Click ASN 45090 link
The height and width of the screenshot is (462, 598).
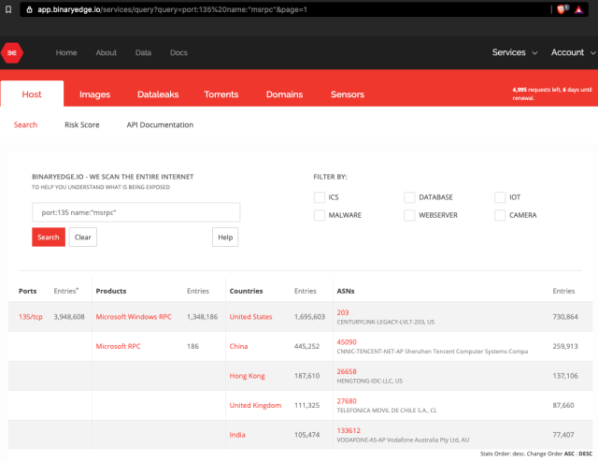(x=347, y=342)
